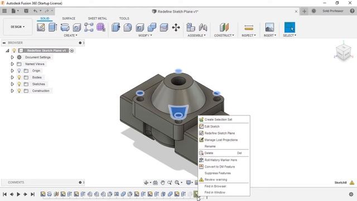Click Convert to DM Feature
Image resolution: width=357 pixels, height=201 pixels.
[224, 166]
